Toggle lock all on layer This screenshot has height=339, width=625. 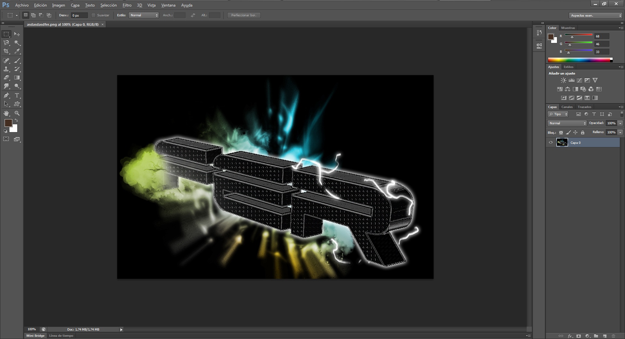[x=583, y=132]
